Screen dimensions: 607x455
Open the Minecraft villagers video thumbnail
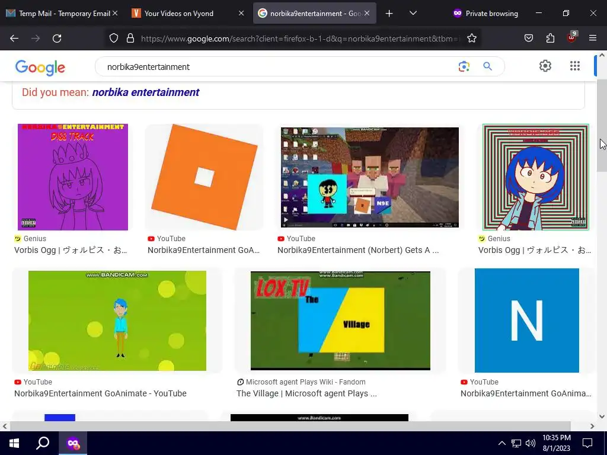point(370,177)
